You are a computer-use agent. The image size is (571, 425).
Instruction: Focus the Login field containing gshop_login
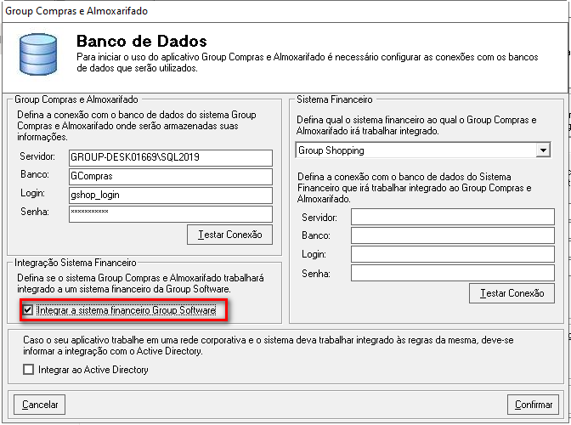171,195
